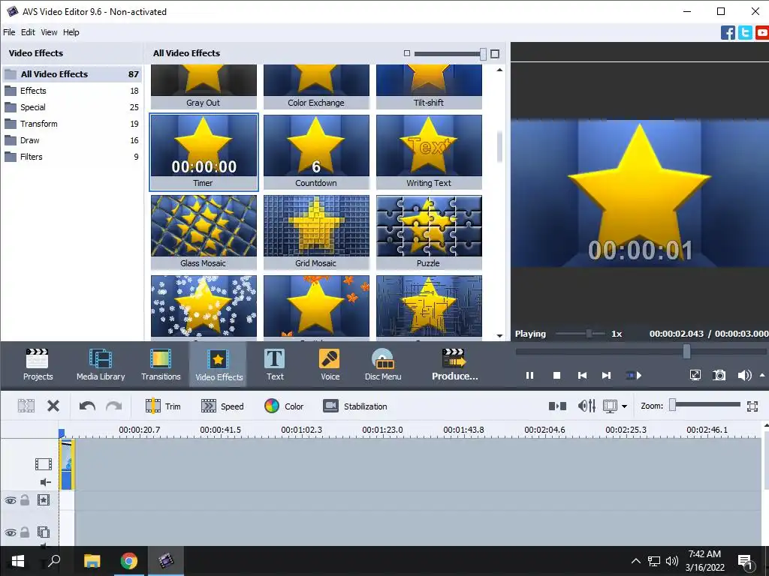Open the Text effects section
Image resolution: width=769 pixels, height=576 pixels.
pyautogui.click(x=275, y=364)
